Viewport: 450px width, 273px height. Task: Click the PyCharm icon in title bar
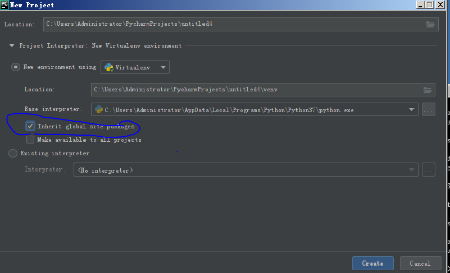pos(4,4)
